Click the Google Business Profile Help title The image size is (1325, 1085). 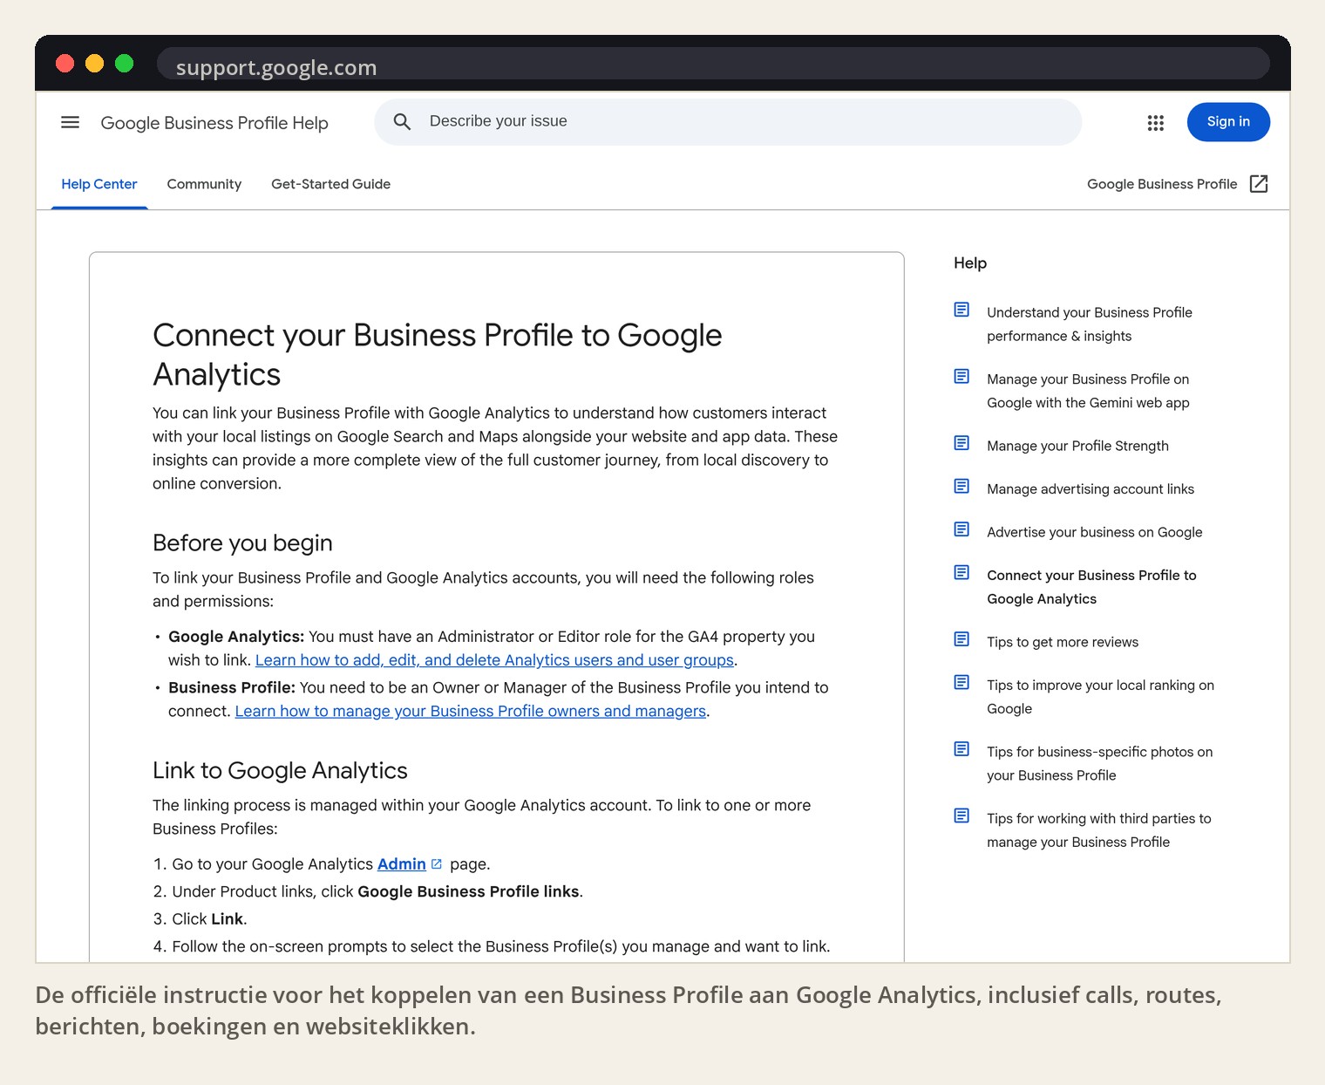[x=214, y=123]
